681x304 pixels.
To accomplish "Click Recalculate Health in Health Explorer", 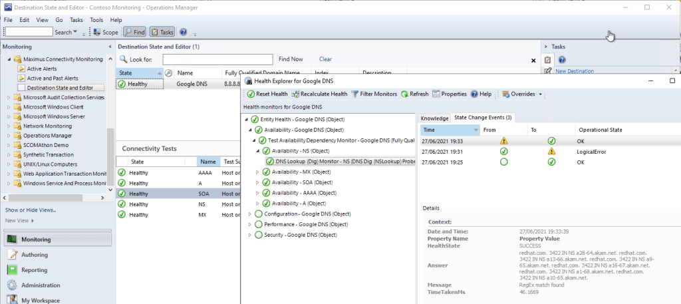I will click(319, 94).
